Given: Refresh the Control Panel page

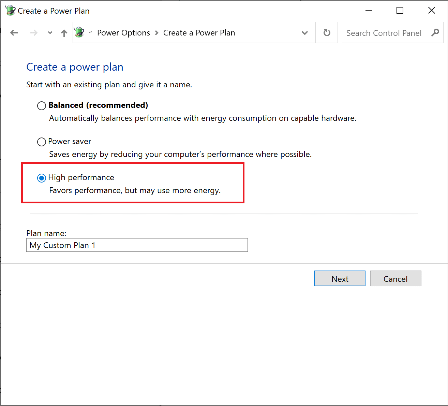Looking at the screenshot, I should pyautogui.click(x=327, y=33).
